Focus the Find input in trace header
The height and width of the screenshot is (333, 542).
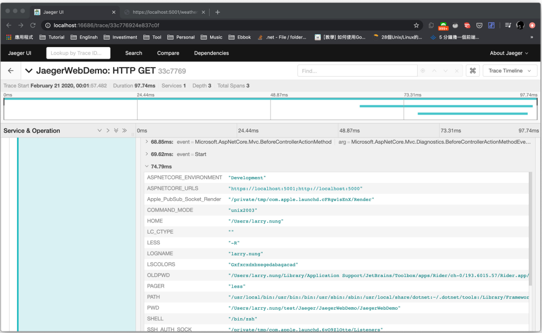click(x=357, y=71)
